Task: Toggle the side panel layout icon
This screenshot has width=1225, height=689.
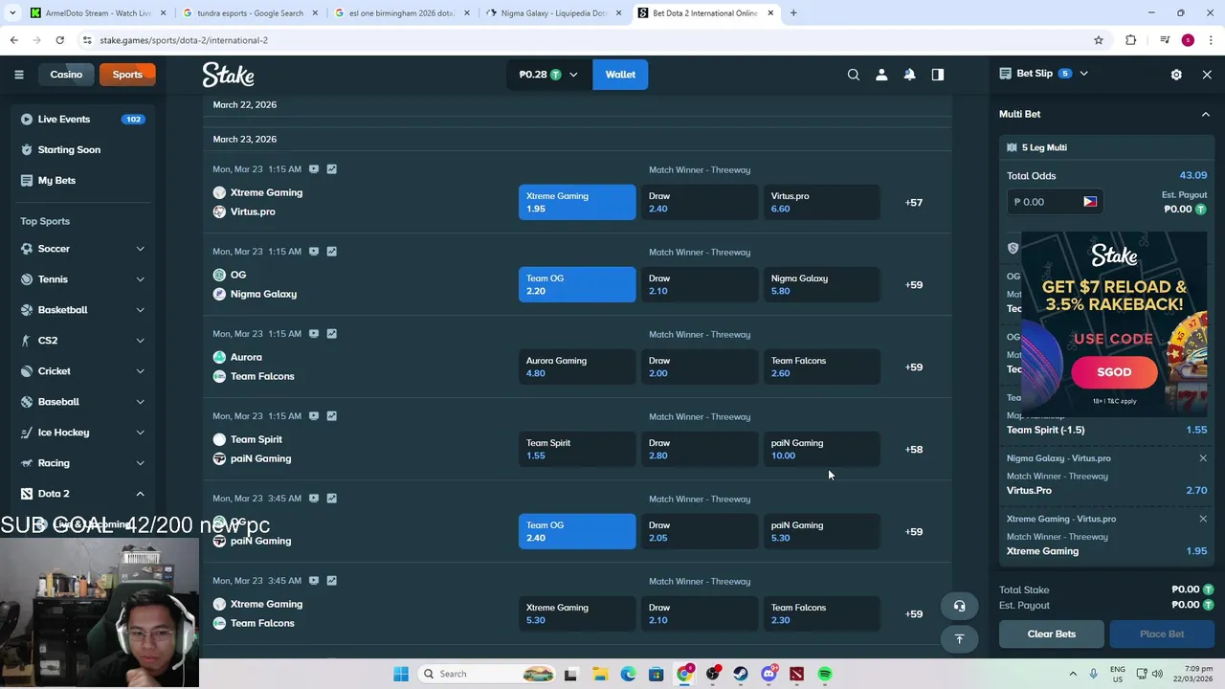Action: pos(938,75)
